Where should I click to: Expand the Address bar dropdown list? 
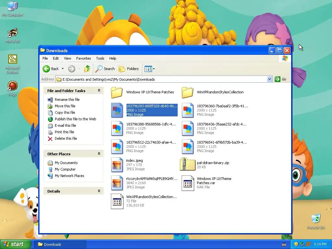[269, 79]
